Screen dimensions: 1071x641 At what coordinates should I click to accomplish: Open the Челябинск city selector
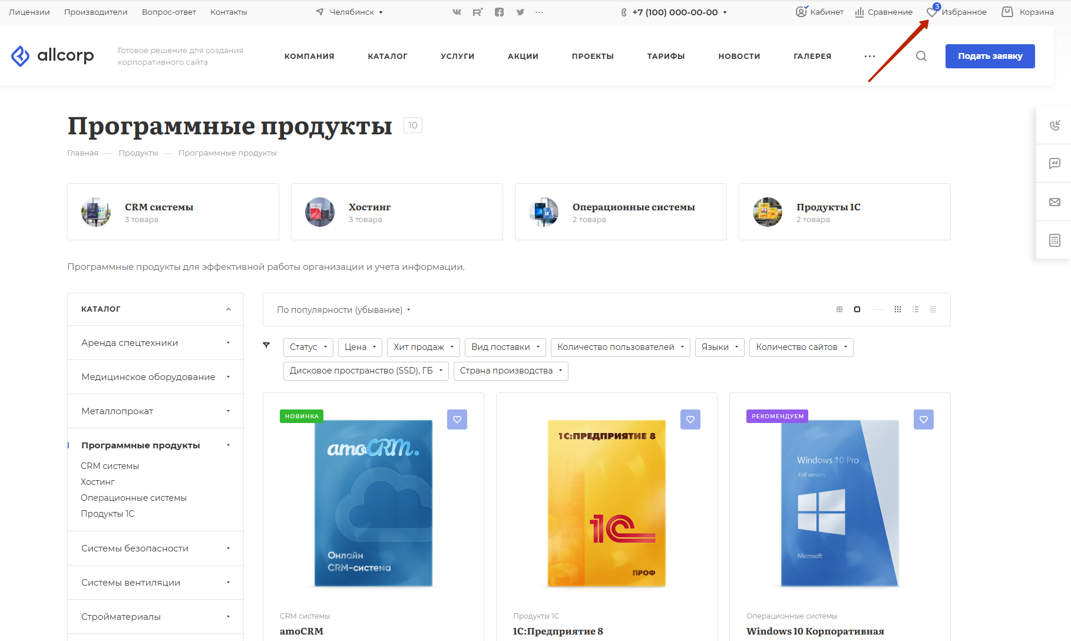[x=349, y=12]
